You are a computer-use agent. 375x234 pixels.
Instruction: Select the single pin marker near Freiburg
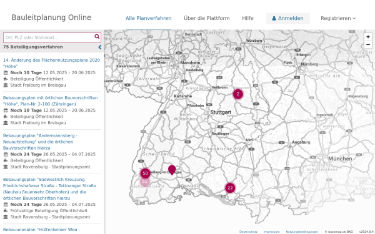click(172, 170)
